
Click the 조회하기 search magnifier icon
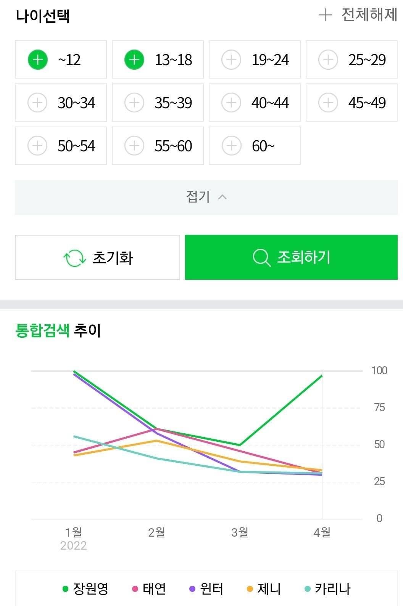pos(261,258)
